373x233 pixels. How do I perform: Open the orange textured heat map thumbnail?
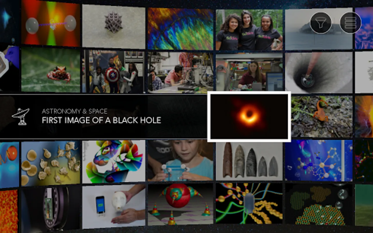9,212
